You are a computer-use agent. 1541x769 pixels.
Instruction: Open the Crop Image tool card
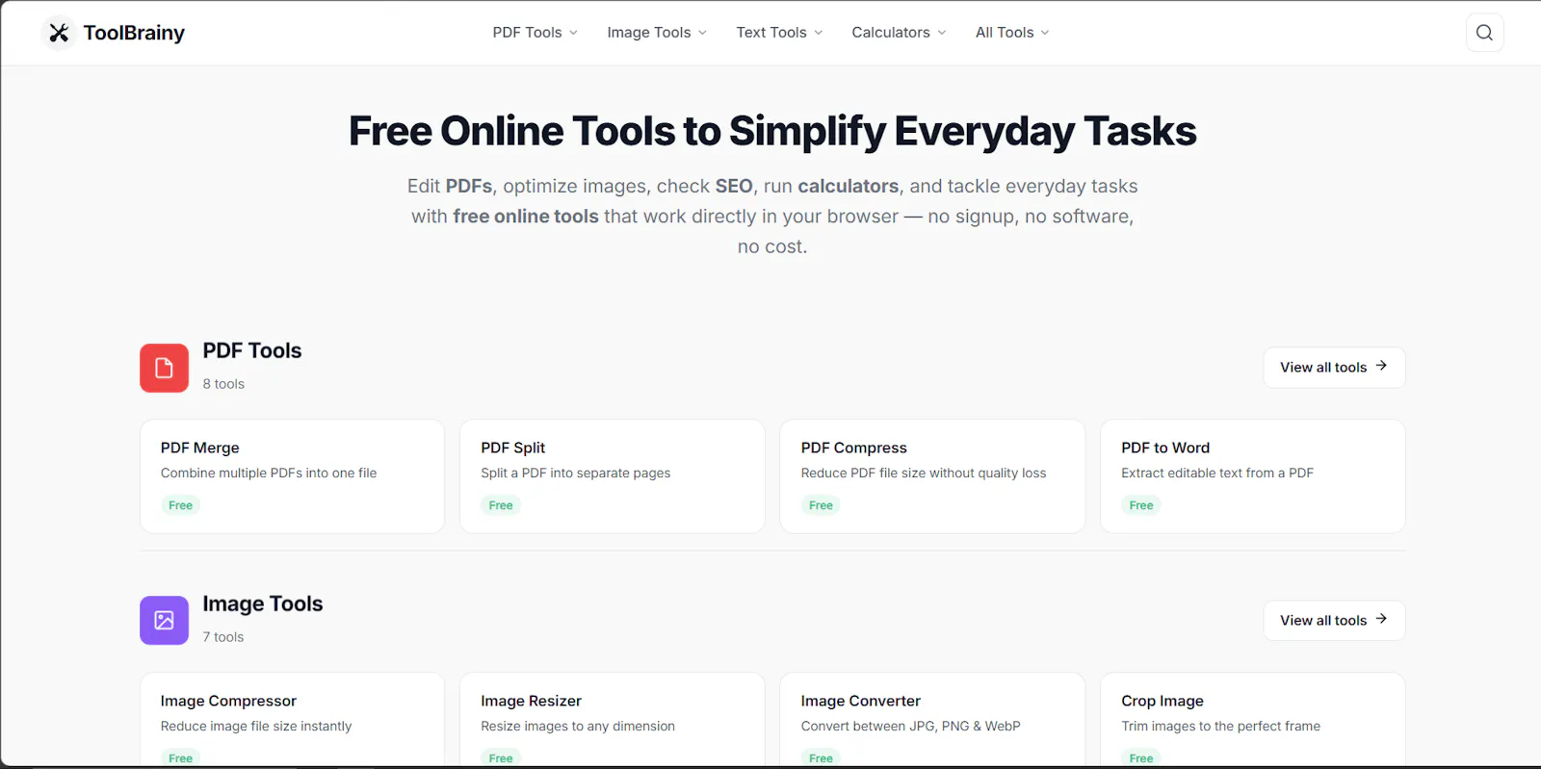[x=1253, y=720]
